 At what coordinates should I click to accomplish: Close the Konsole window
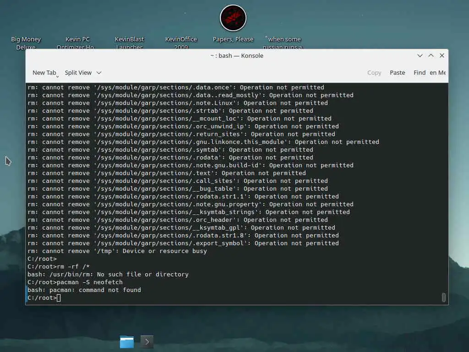coord(442,55)
